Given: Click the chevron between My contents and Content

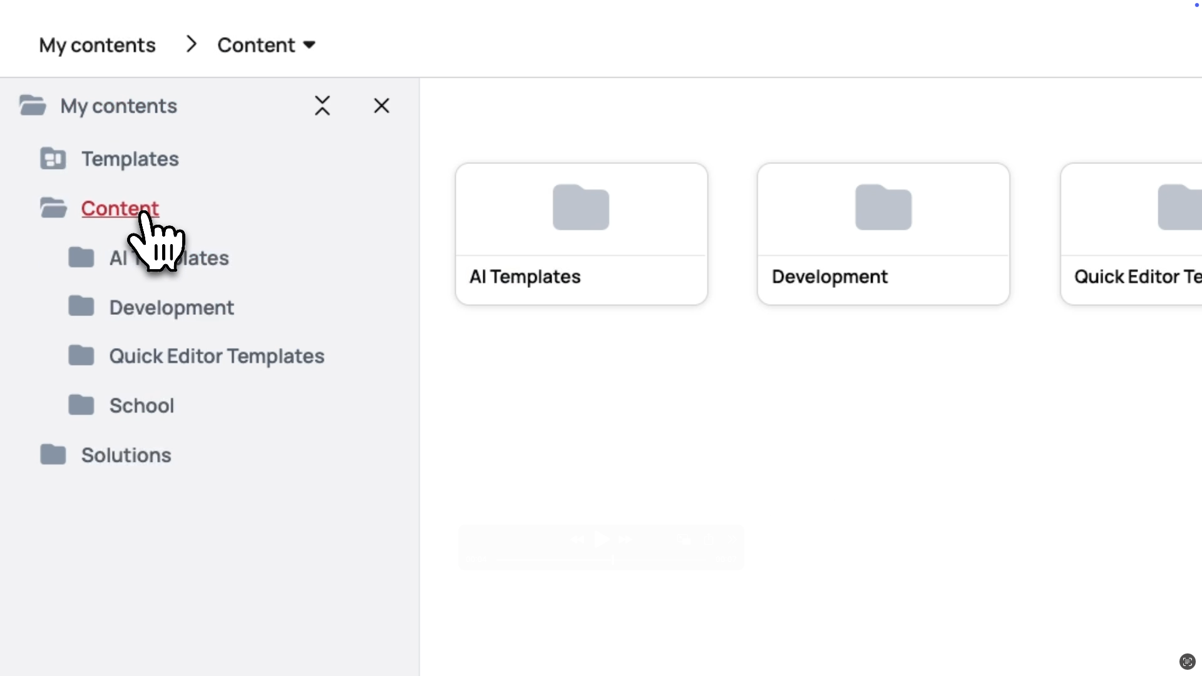Looking at the screenshot, I should coord(190,44).
